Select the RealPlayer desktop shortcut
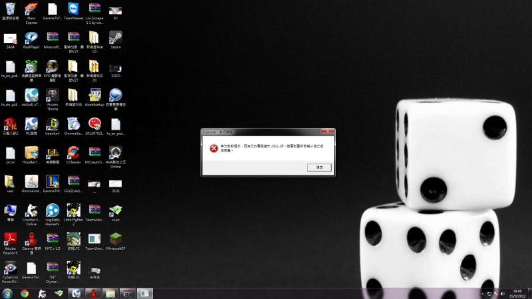This screenshot has height=299, width=532. point(31,38)
